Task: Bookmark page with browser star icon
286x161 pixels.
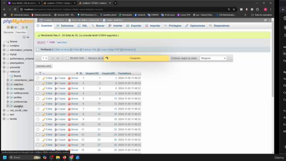Action: (x=234, y=9)
